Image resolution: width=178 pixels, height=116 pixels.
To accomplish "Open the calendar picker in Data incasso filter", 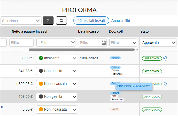I will click(x=103, y=43).
